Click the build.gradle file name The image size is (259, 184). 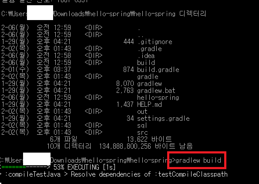pos(158,70)
